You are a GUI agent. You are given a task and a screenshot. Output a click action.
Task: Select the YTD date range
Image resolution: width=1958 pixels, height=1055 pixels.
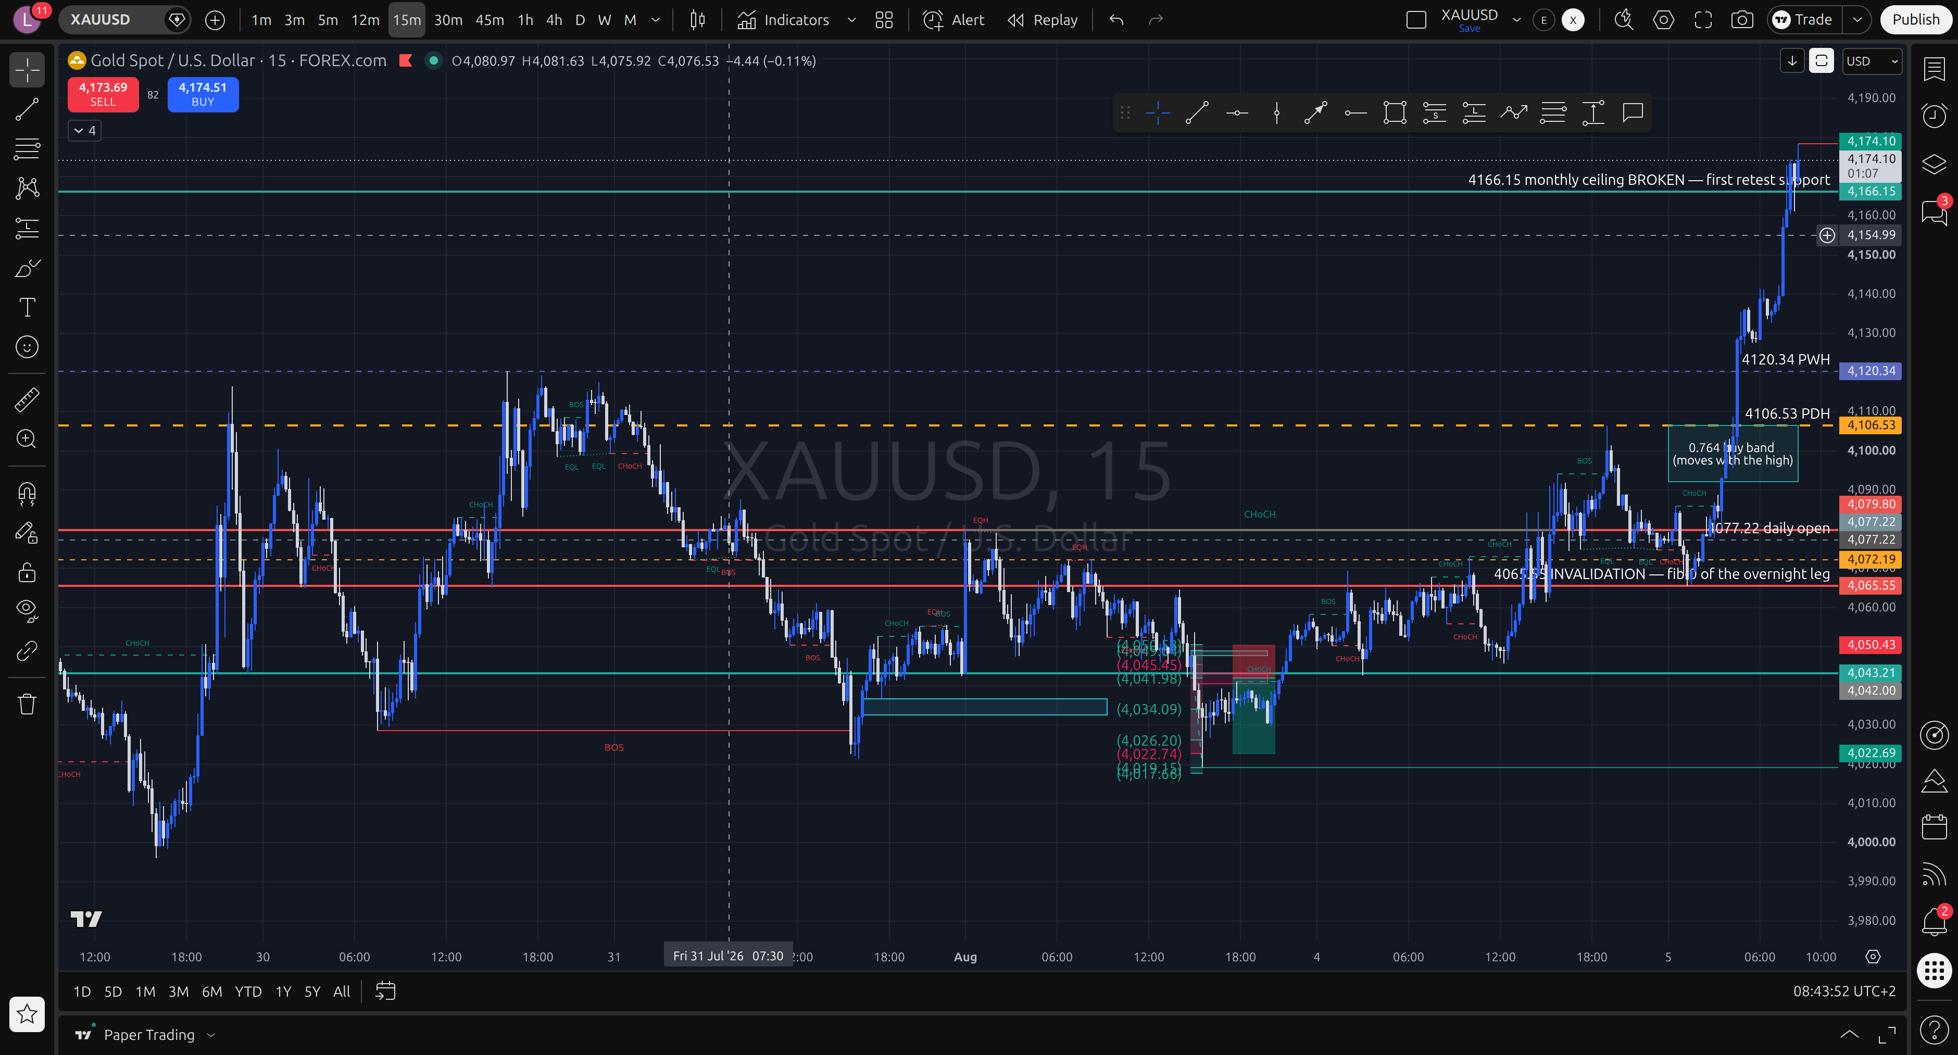(248, 991)
